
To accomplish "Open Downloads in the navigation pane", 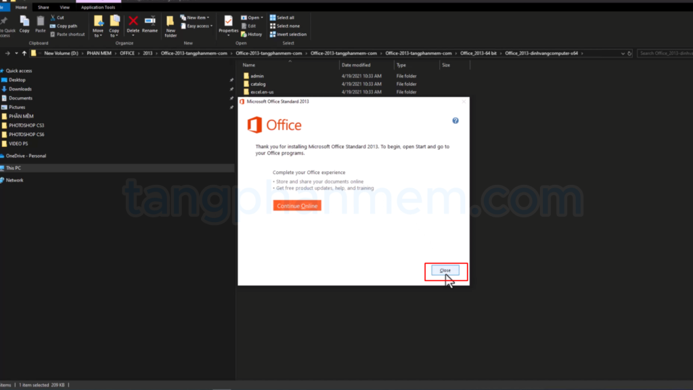I will pyautogui.click(x=20, y=89).
